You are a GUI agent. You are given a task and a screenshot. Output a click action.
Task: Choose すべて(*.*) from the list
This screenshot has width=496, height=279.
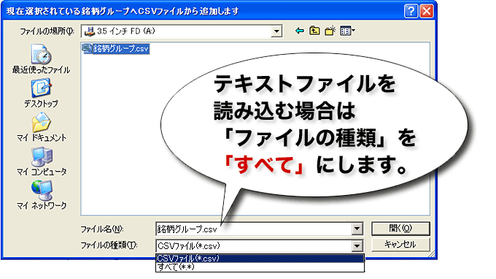point(260,267)
